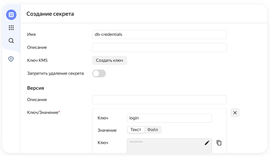Select the 'Текст' value type

(136, 130)
